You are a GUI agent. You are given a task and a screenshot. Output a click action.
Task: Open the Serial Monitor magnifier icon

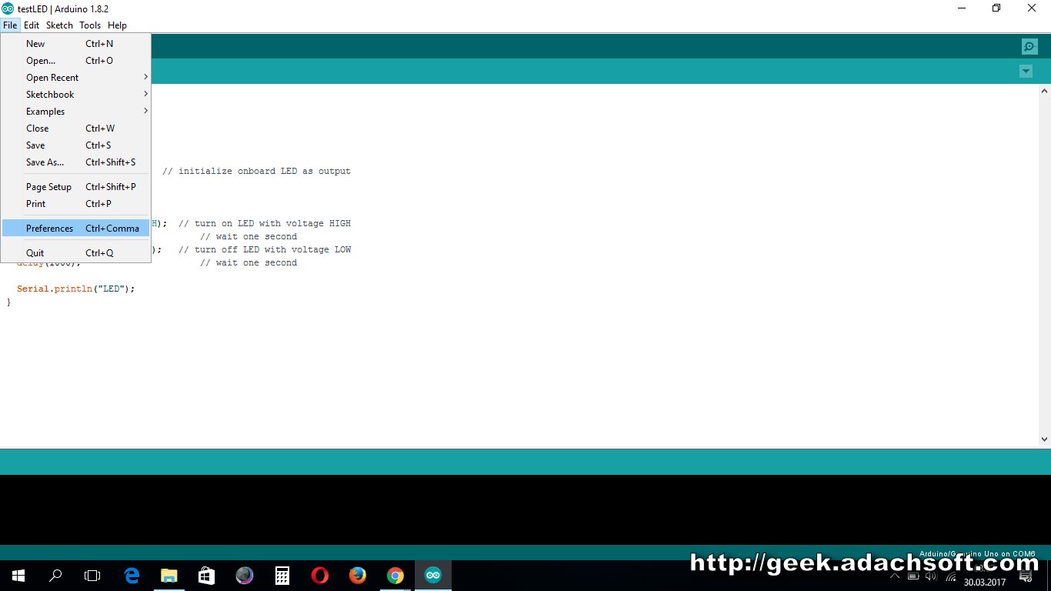coord(1029,46)
